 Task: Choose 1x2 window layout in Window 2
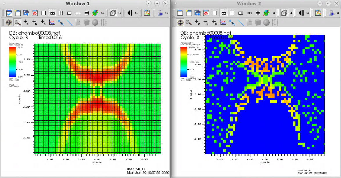224,13
